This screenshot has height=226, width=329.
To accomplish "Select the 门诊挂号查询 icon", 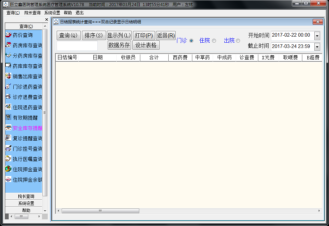I will (x=9, y=149).
